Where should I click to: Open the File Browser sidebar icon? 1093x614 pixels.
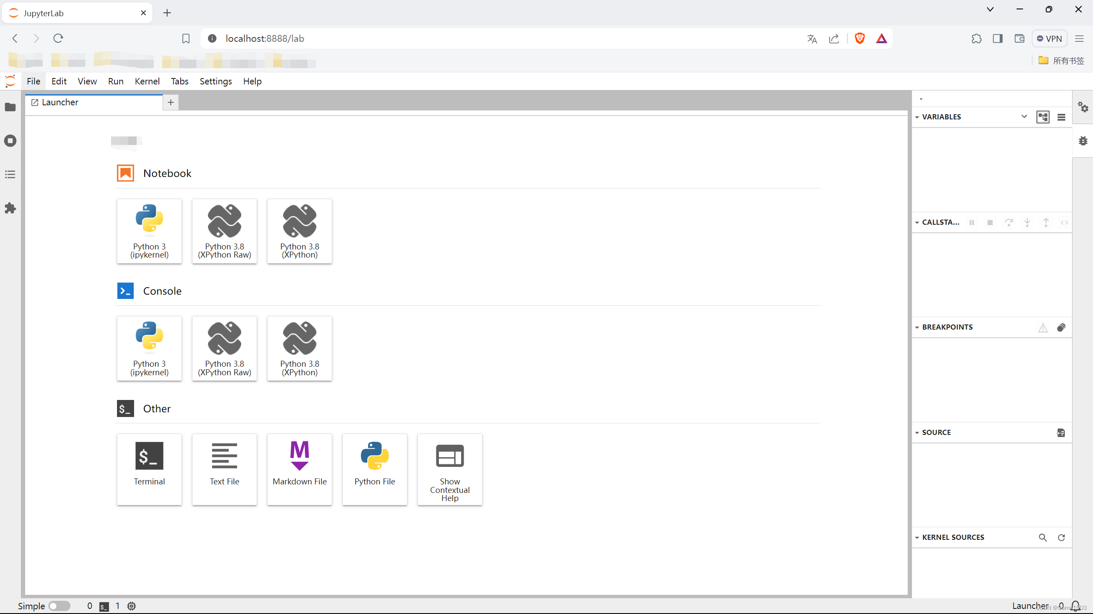[10, 107]
